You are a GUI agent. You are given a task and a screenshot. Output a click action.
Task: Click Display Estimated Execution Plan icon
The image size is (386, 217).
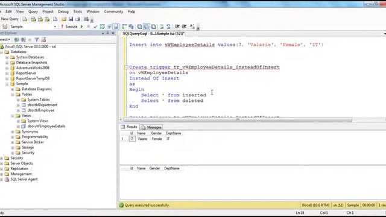[x=103, y=27]
